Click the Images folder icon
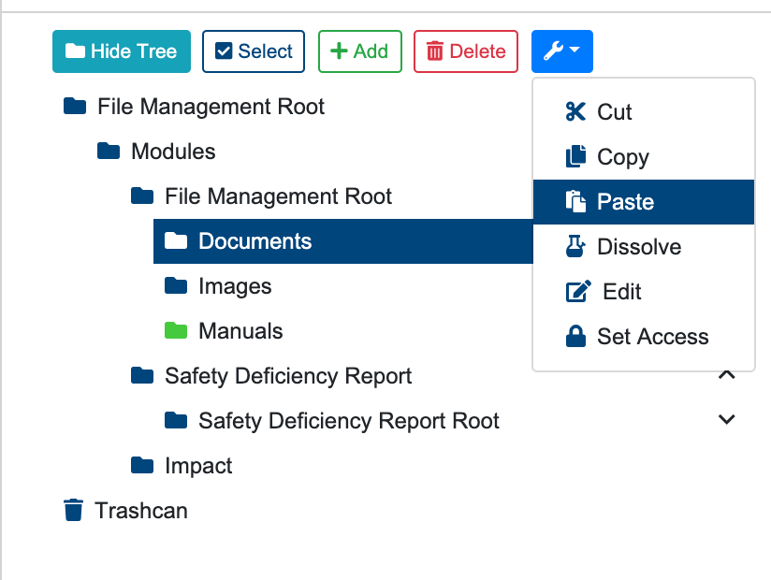Viewport: 771px width, 580px height. click(176, 285)
